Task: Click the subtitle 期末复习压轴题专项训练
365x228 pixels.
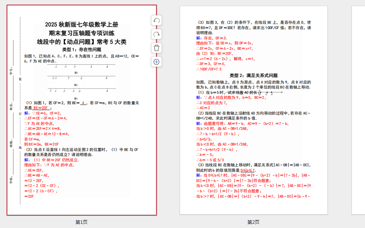Action: point(81,33)
